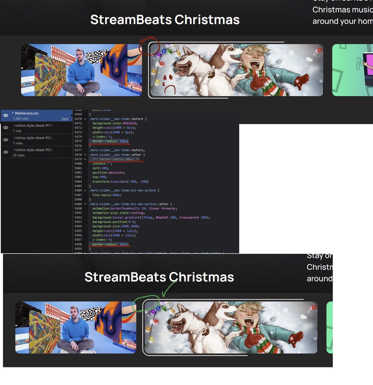Click '1,366 rules.' under theme.scss.css
The image size is (373, 385).
[21, 119]
